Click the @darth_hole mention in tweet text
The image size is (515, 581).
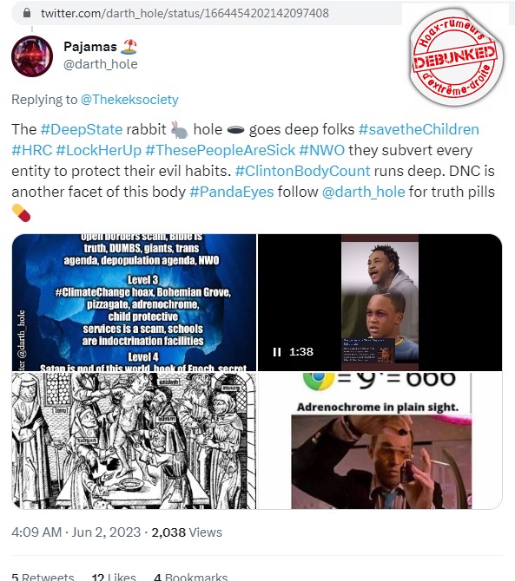pyautogui.click(x=363, y=192)
